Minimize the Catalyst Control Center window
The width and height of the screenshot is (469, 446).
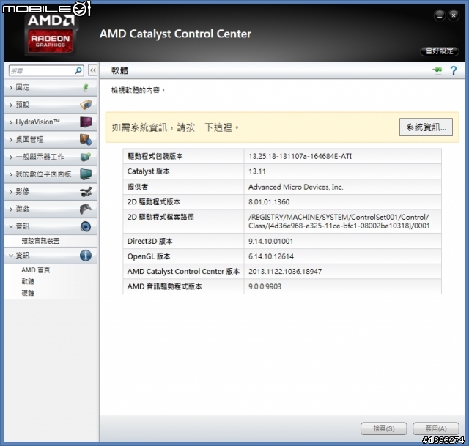pyautogui.click(x=440, y=15)
